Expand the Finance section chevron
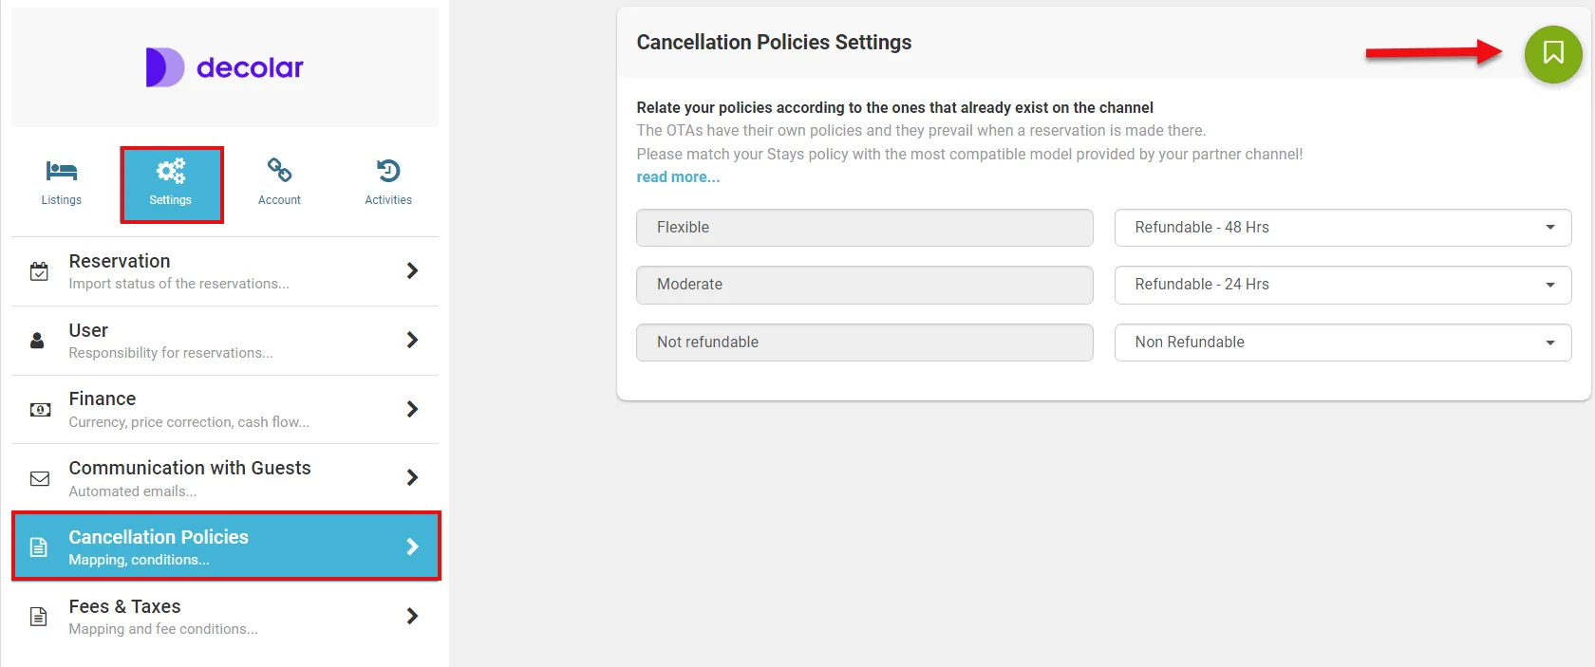This screenshot has height=667, width=1595. (412, 410)
